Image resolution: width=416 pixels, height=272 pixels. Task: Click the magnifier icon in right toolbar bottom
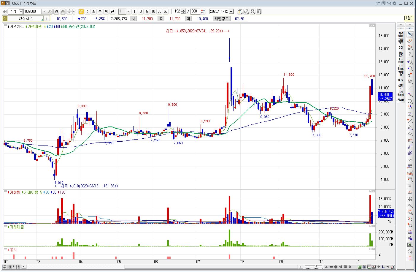410,252
